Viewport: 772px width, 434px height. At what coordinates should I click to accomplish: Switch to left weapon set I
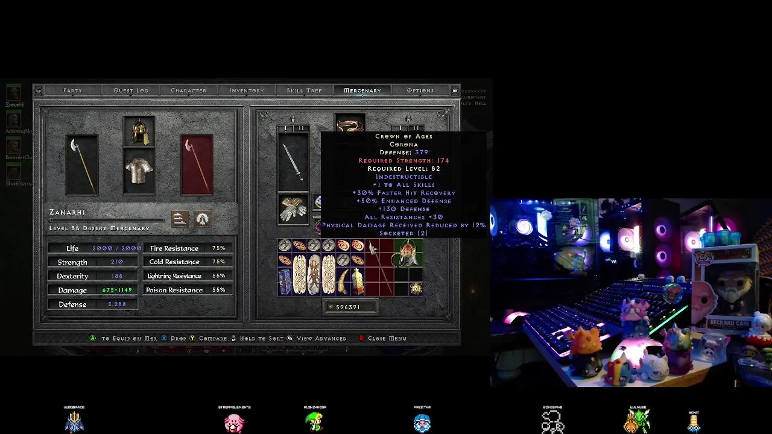pyautogui.click(x=286, y=128)
